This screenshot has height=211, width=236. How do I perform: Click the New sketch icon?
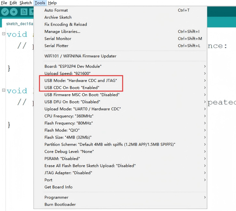(x=24, y=12)
